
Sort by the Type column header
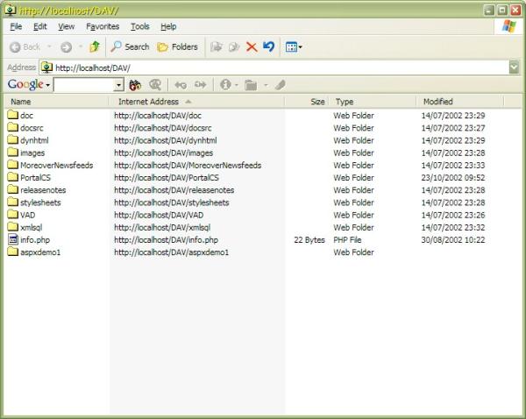[x=373, y=102]
